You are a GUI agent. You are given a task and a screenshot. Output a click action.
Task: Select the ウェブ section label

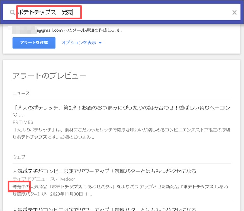19,157
